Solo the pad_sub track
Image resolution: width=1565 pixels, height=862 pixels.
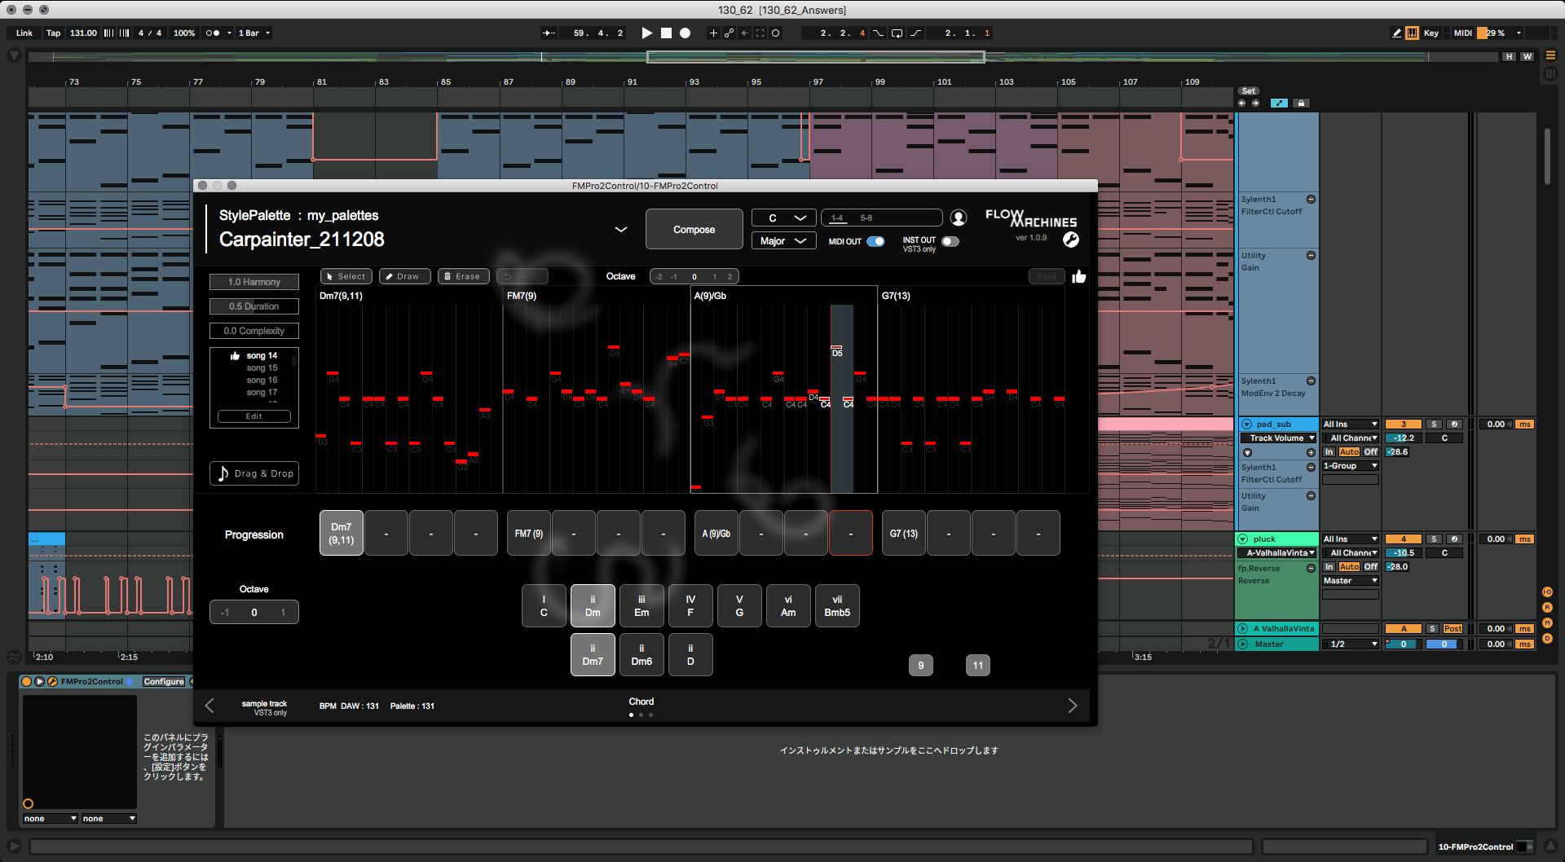1434,424
